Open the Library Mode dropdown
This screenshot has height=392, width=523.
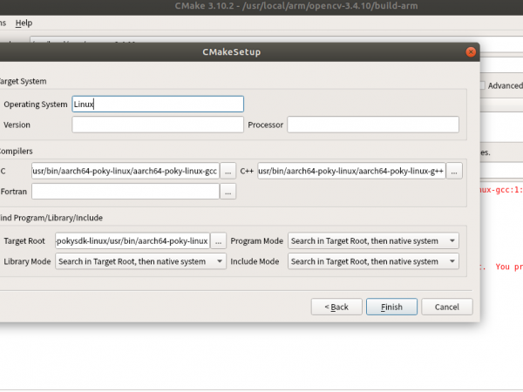139,261
